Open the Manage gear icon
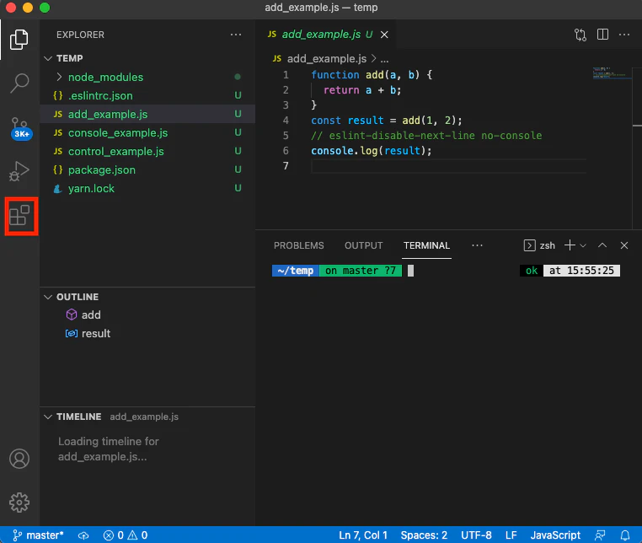This screenshot has height=543, width=642. point(19,502)
